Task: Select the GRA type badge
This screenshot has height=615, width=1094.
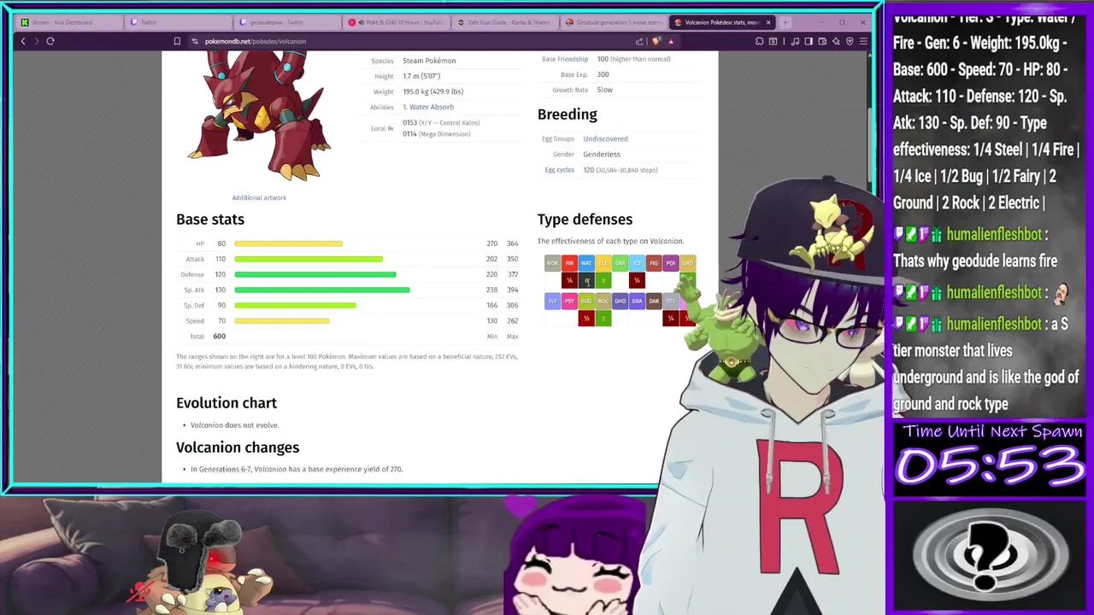Action: [x=620, y=263]
